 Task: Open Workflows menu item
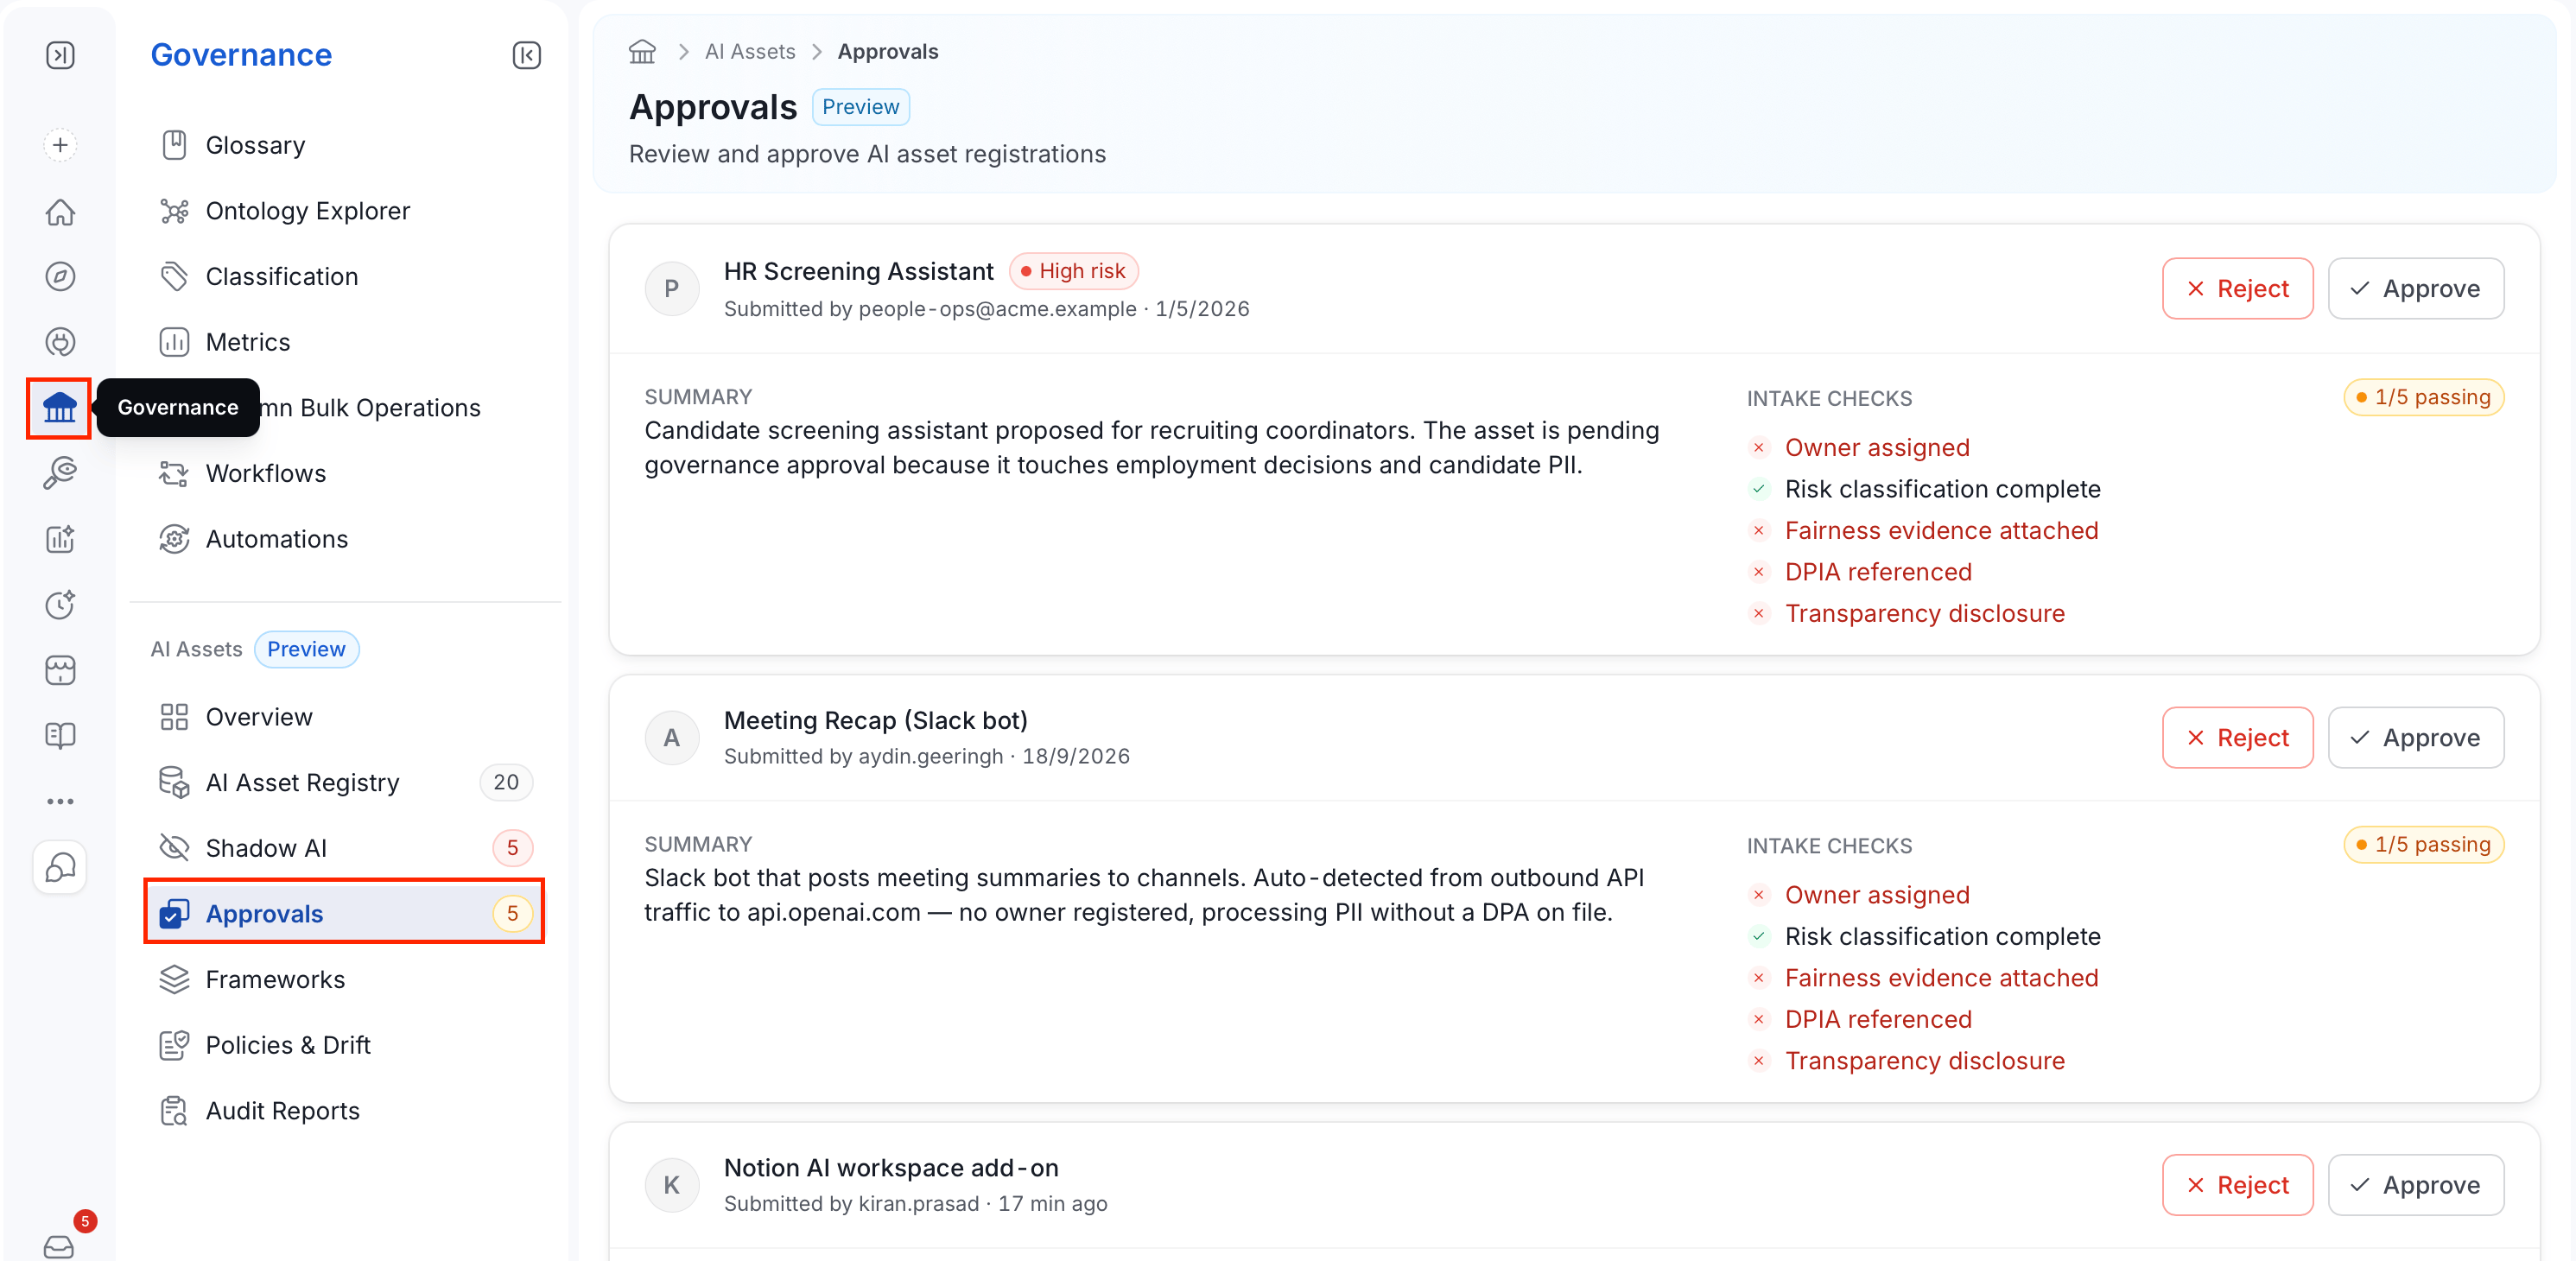(x=344, y=473)
